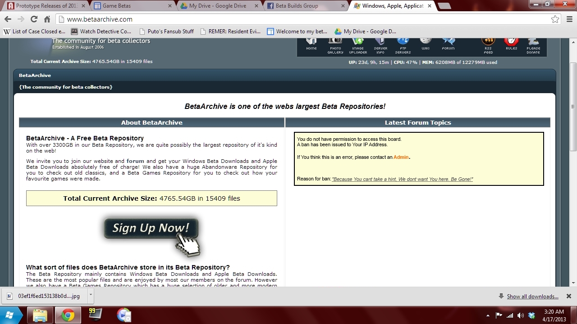The image size is (577, 324).
Task: Open the taskbar monitor icon labeled 99
Action: 95,315
